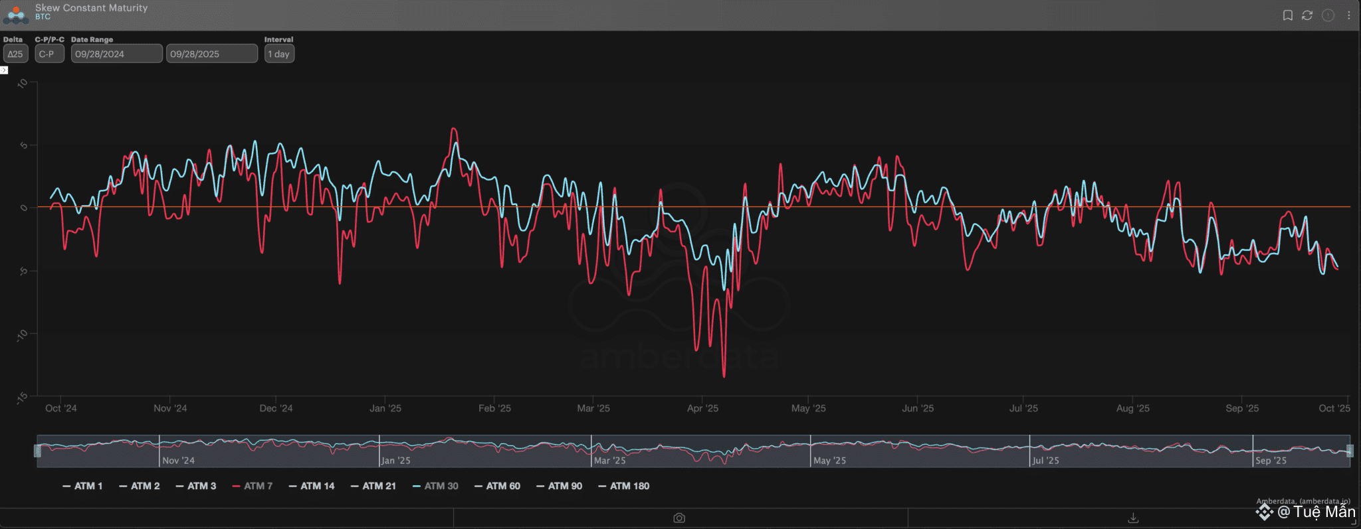Click the bookmark icon in header
The image size is (1361, 529).
(x=1287, y=15)
